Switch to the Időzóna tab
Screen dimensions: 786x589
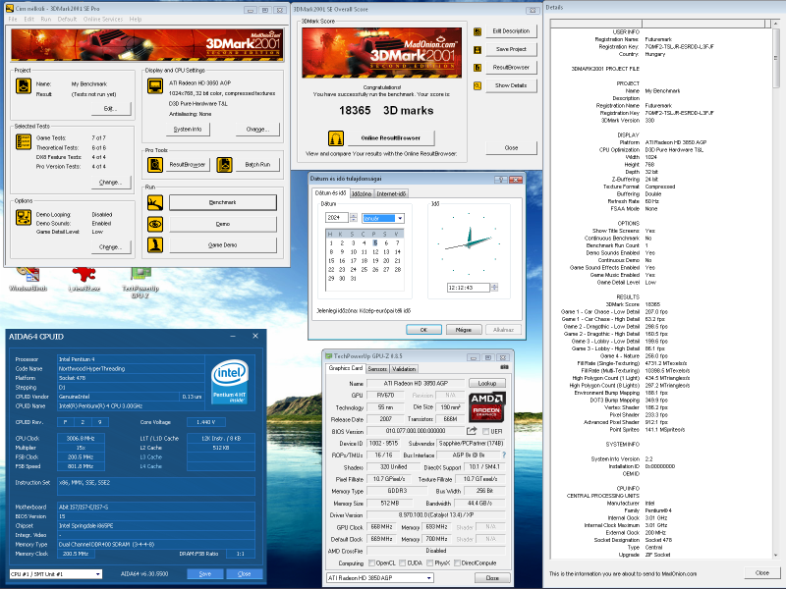tap(361, 193)
